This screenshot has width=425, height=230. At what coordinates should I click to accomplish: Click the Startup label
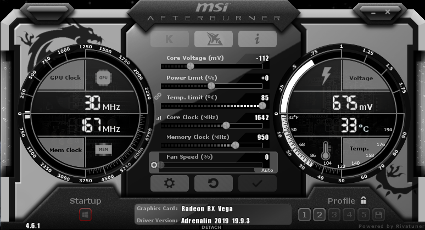coord(85,201)
